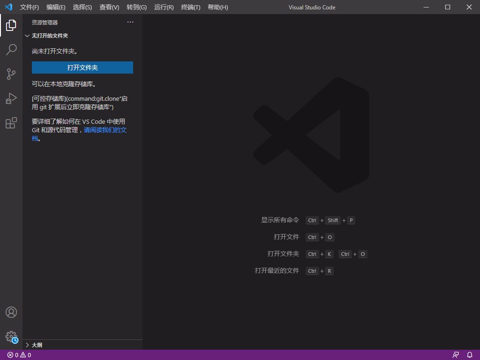480x360 pixels.
Task: Open the 文件 menu
Action: (29, 7)
